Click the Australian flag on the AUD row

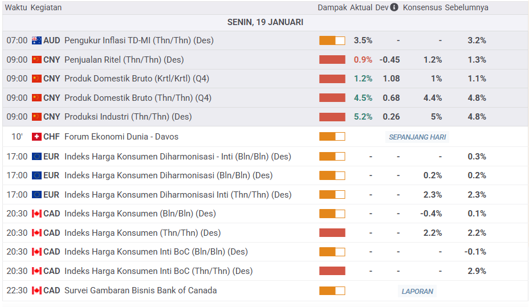point(37,40)
